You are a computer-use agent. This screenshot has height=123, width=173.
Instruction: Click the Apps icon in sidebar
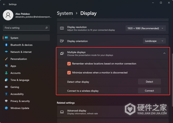point(6,66)
